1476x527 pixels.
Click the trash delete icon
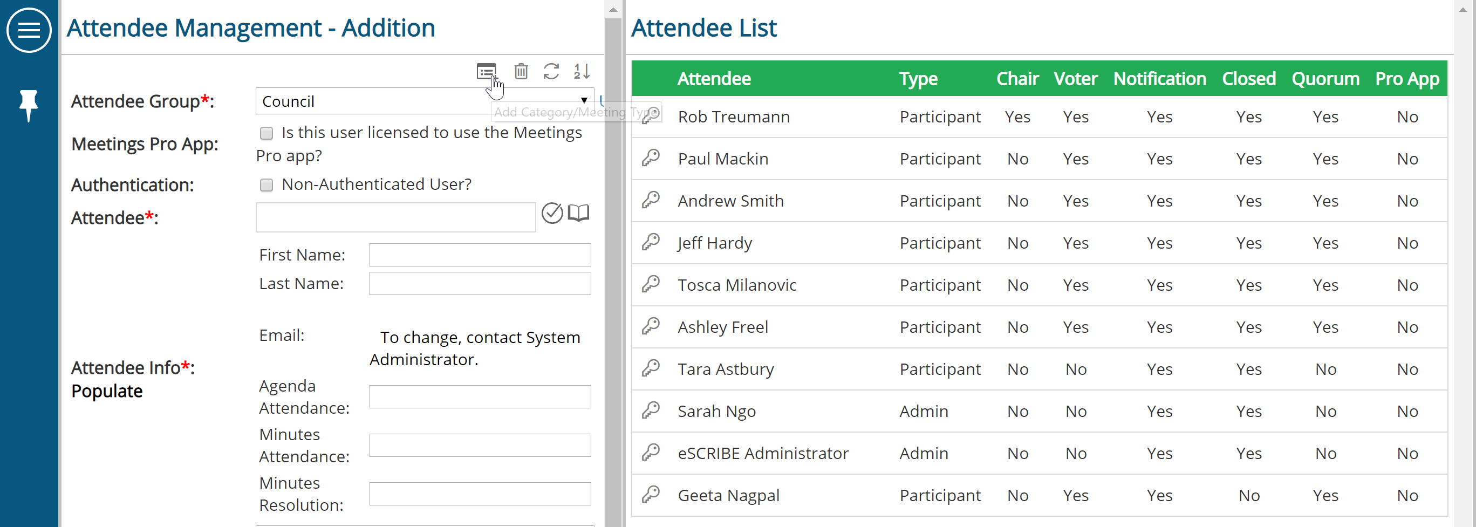tap(521, 72)
